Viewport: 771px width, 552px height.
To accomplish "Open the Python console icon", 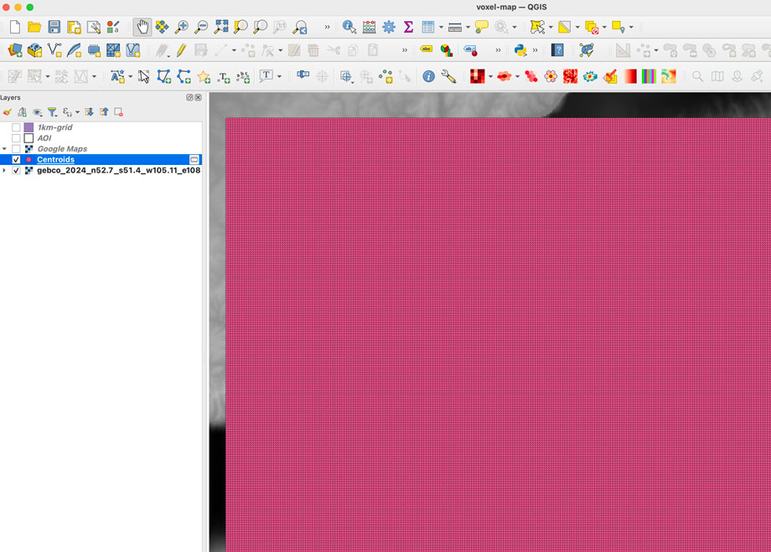I will pyautogui.click(x=520, y=50).
